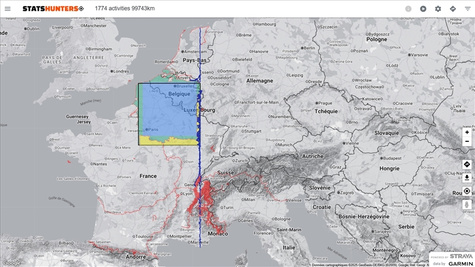Click the Tchéquie country label

click(326, 111)
